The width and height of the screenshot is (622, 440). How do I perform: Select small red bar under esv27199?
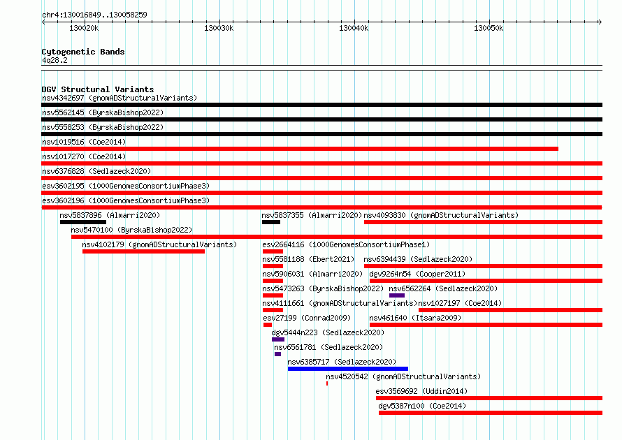[x=268, y=325]
